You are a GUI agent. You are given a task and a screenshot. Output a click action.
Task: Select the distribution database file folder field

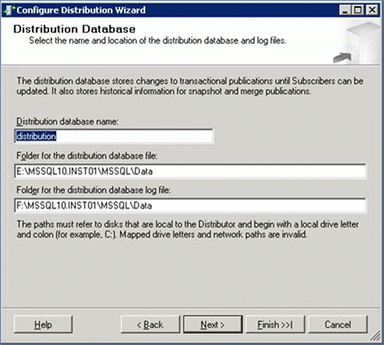point(190,171)
